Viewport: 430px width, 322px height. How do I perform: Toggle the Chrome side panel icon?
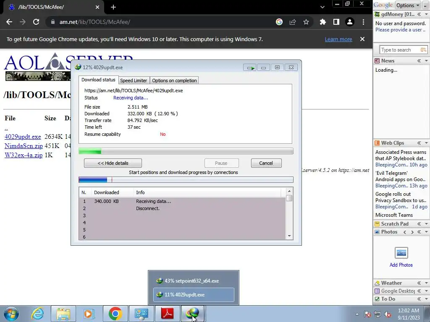(336, 22)
